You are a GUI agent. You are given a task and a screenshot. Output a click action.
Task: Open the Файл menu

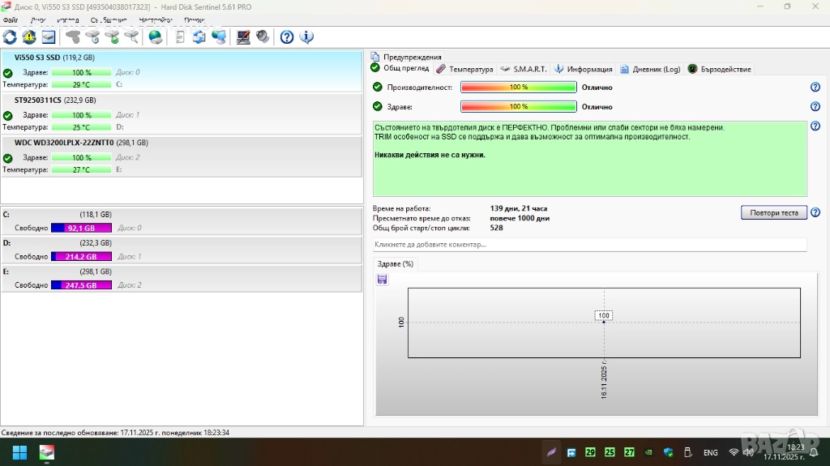[11, 19]
